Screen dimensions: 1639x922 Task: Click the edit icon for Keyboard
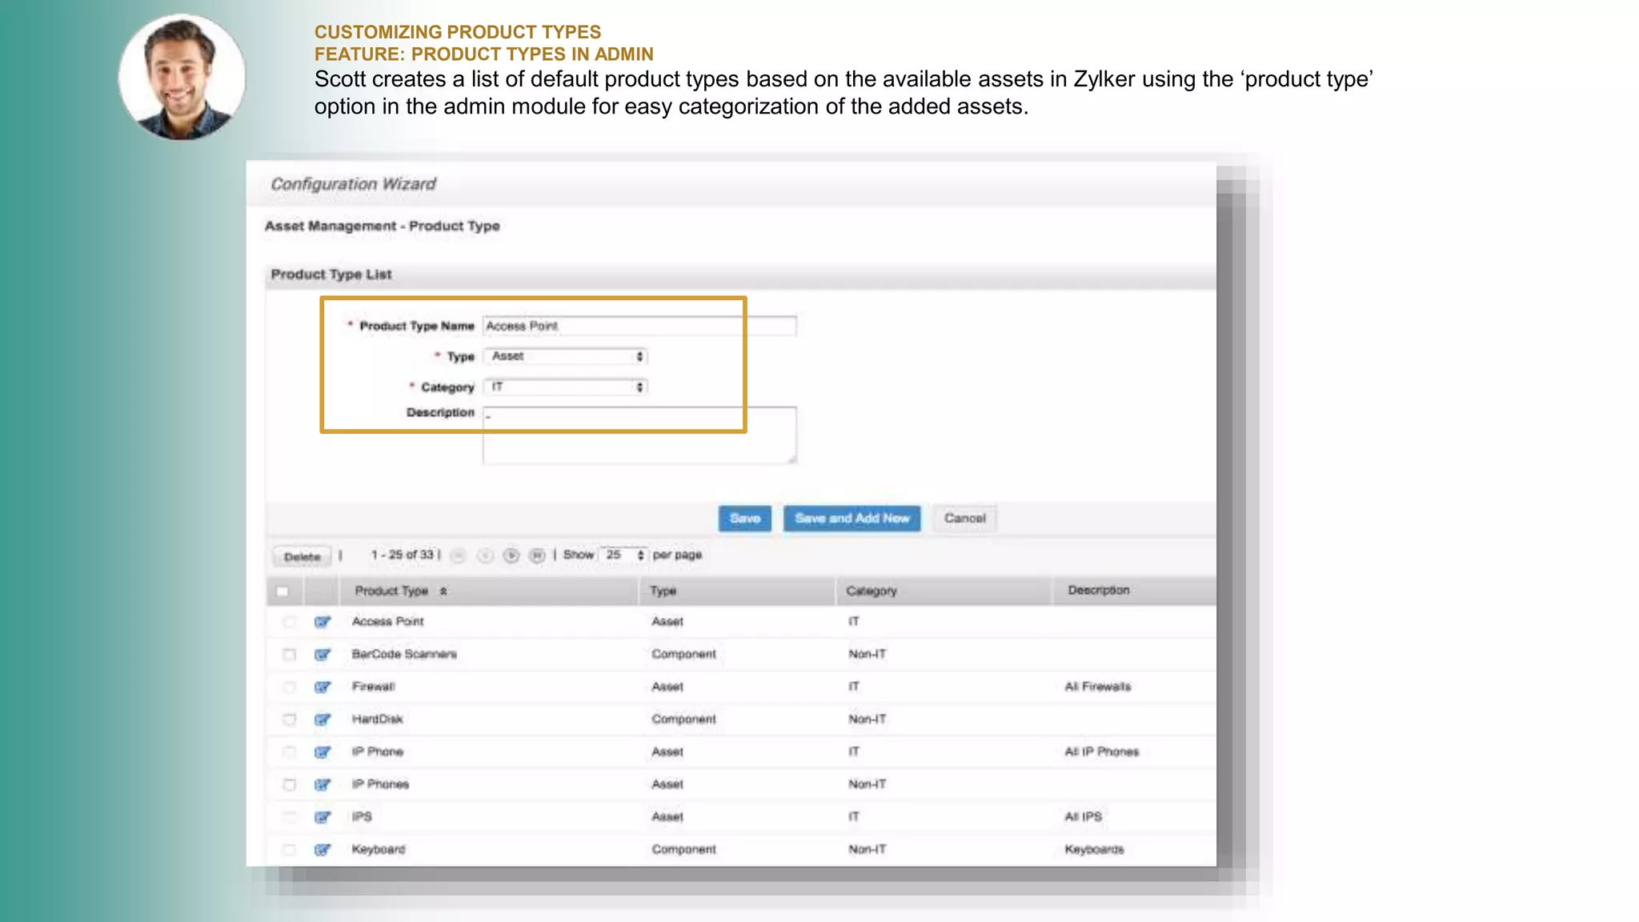[x=323, y=850]
